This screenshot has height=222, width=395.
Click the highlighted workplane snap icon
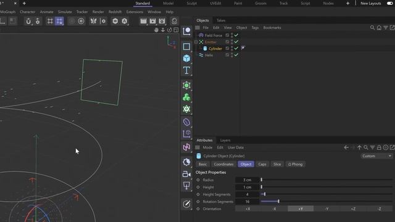pos(59,21)
